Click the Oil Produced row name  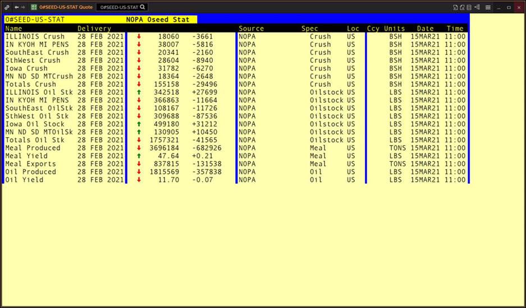(x=30, y=172)
